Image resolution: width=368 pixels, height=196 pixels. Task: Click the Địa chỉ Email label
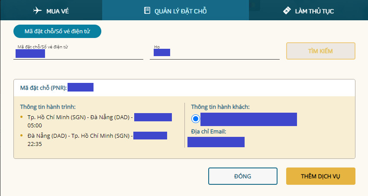[209, 131]
